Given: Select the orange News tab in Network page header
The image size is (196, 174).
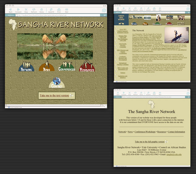Looking at the screenshot, I should [x=145, y=24].
